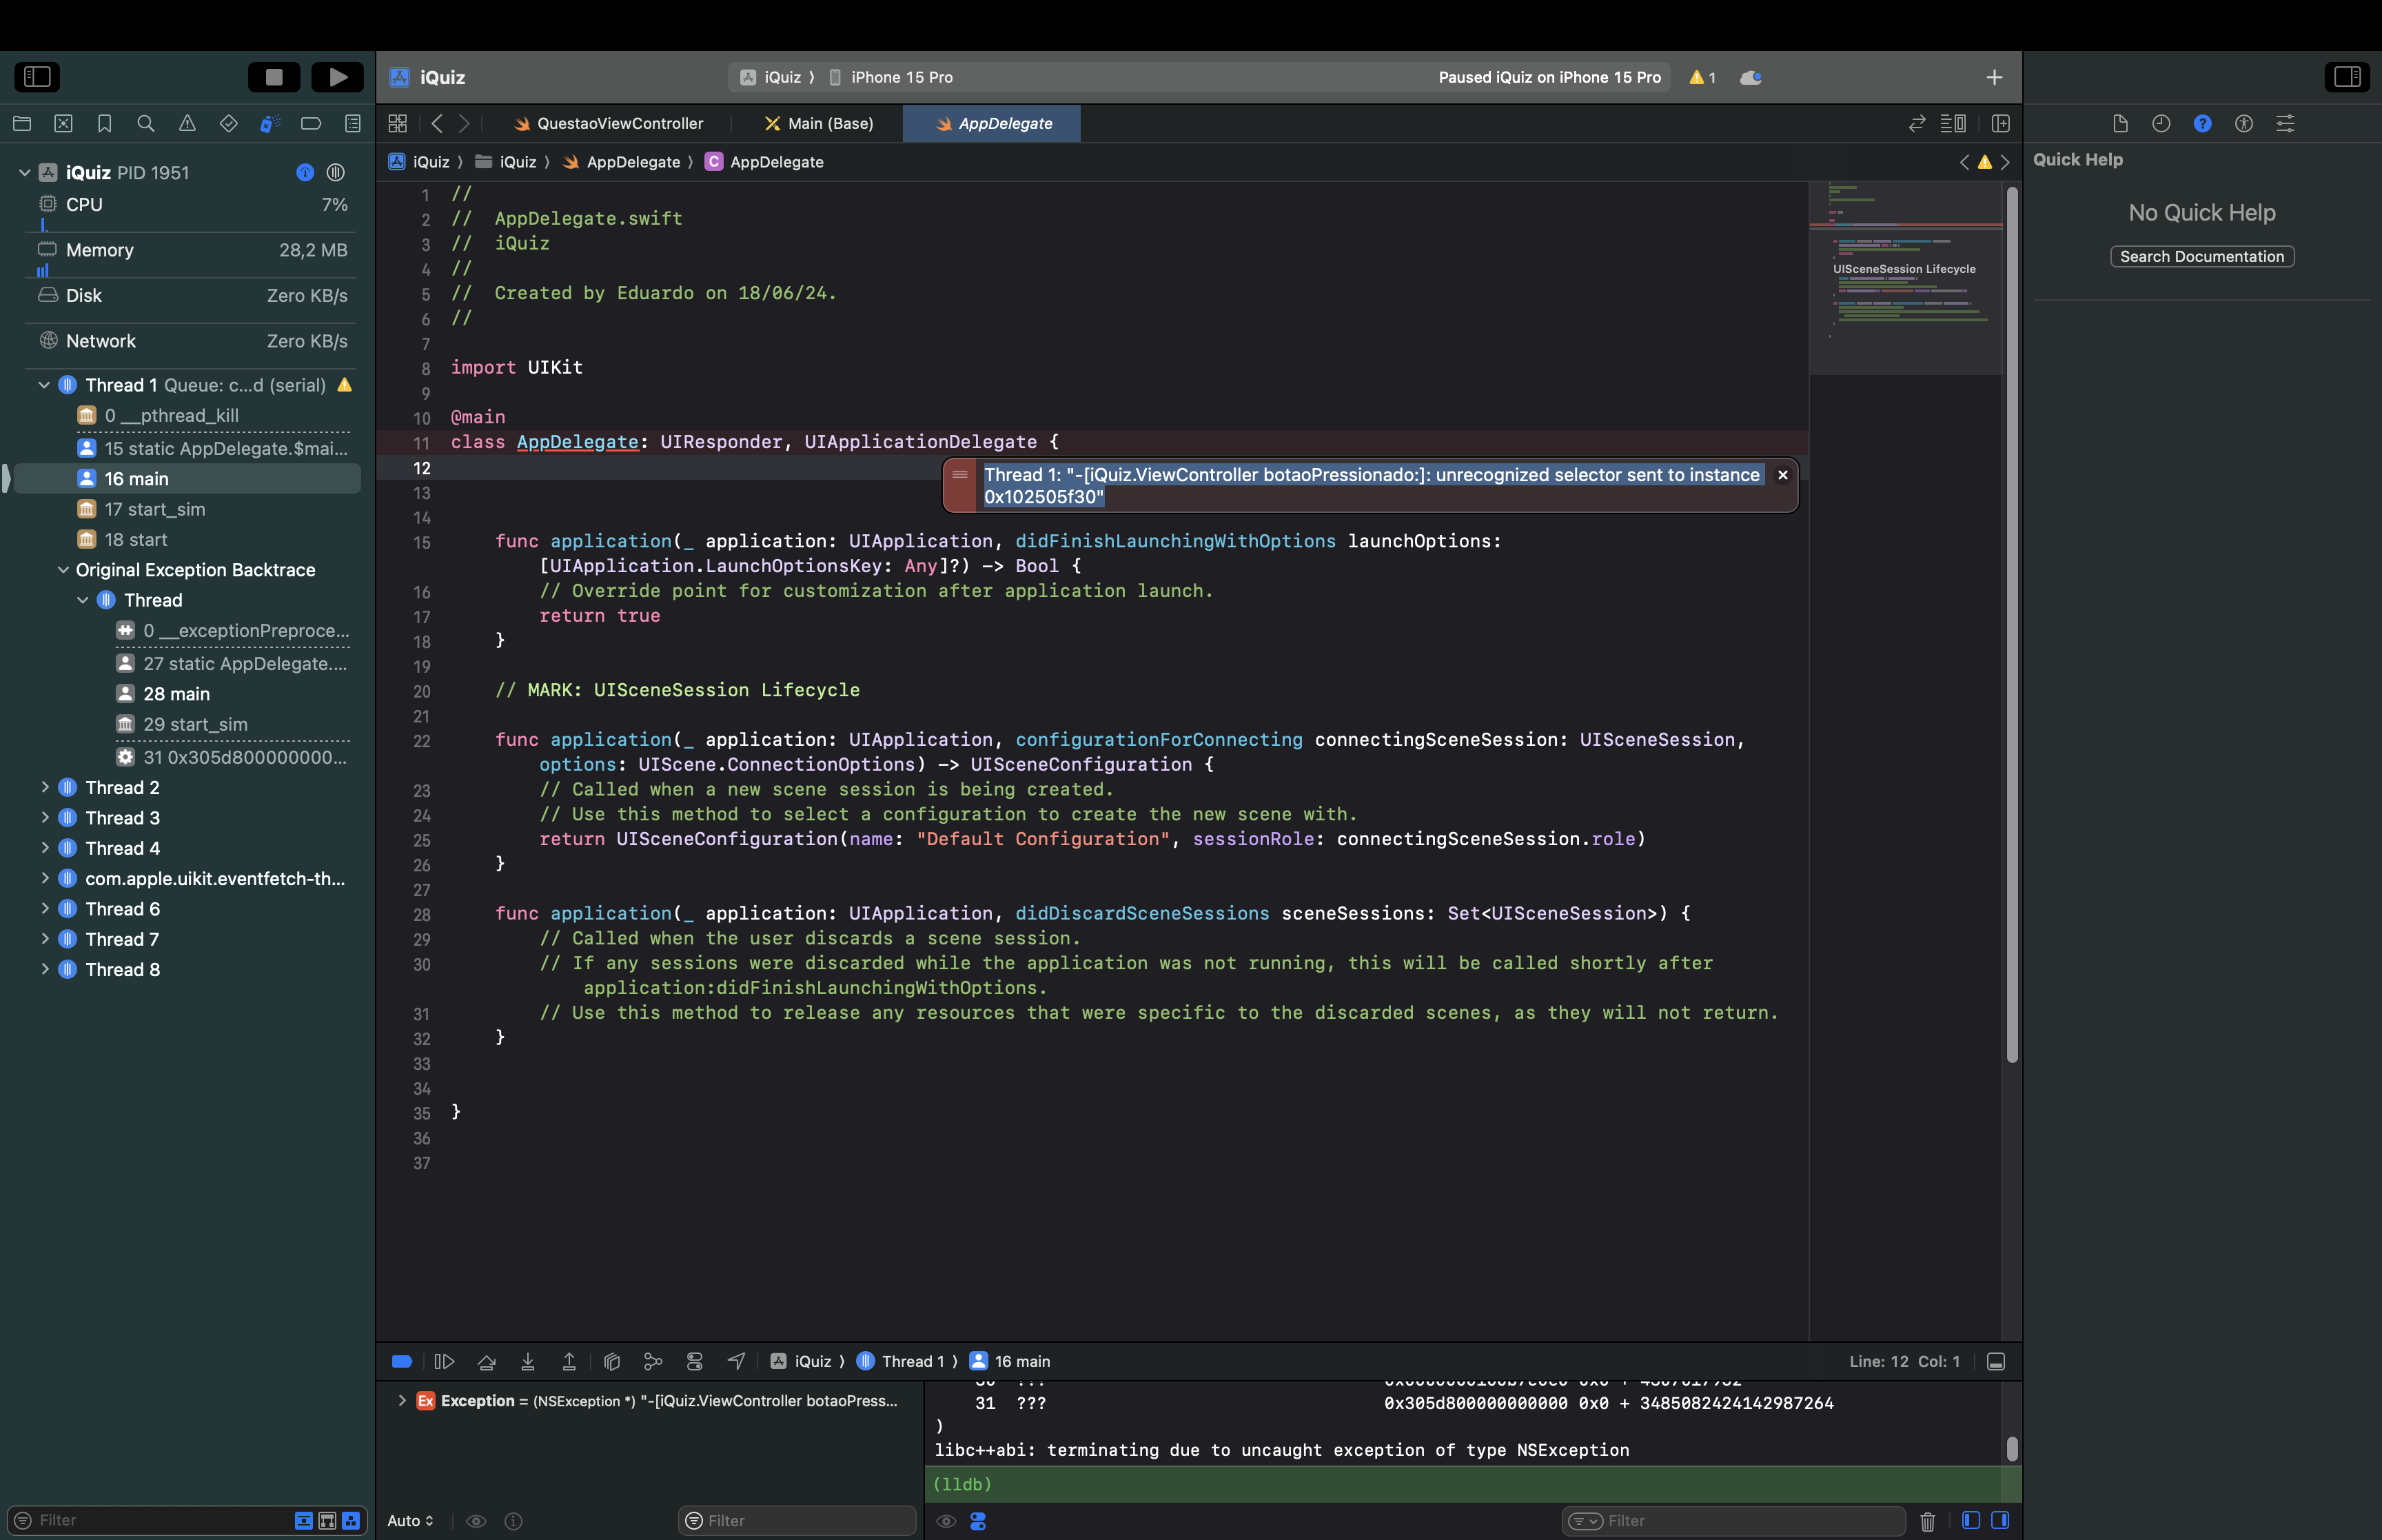Open the Bookmark navigator

pos(104,123)
